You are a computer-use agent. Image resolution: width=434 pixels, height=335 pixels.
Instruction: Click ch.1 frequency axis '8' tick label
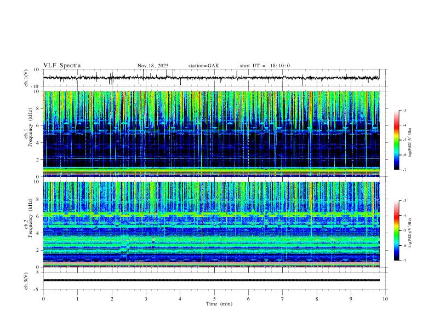[x=38, y=108]
